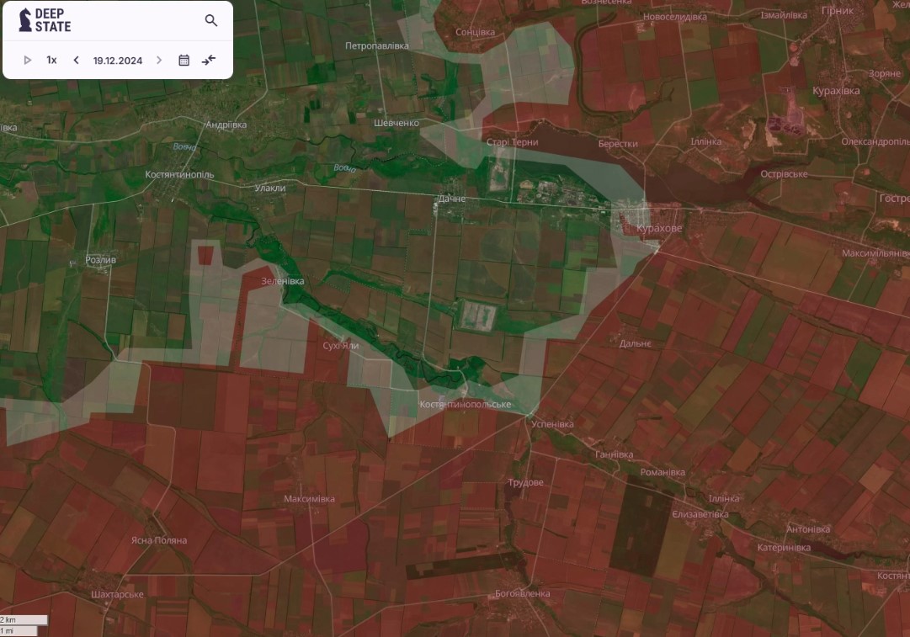
Task: Click the Новоселидівка label
Action: pyautogui.click(x=675, y=17)
